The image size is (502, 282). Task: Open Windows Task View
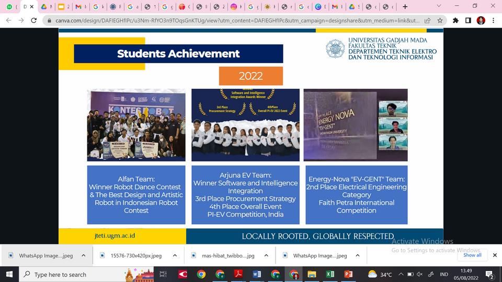163,274
